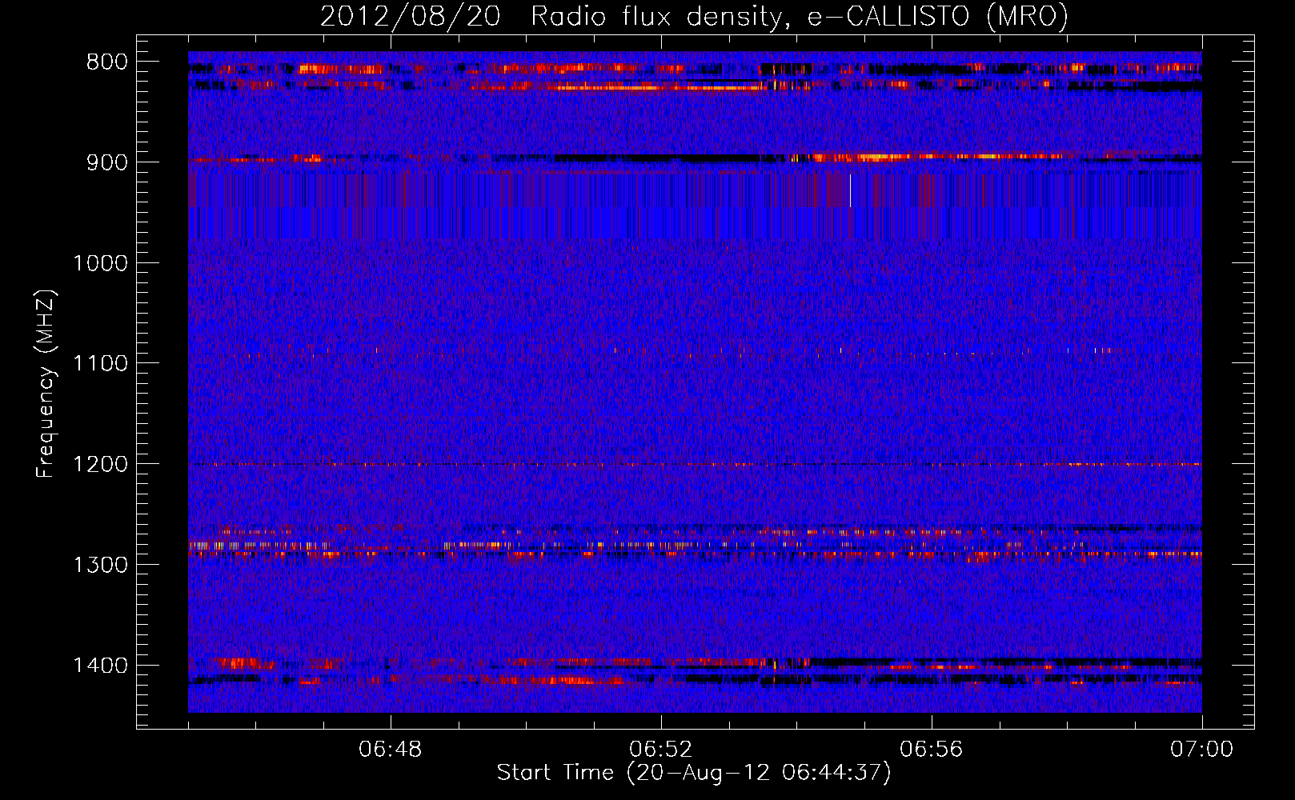The image size is (1295, 800).
Task: Click the plot title '2012/08/20 Radio flux density, e-CALLISTO (MRO)'
Action: click(694, 16)
